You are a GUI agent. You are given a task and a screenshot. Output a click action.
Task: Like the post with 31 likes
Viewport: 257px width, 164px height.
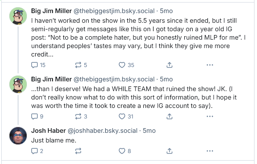pyautogui.click(x=126, y=116)
